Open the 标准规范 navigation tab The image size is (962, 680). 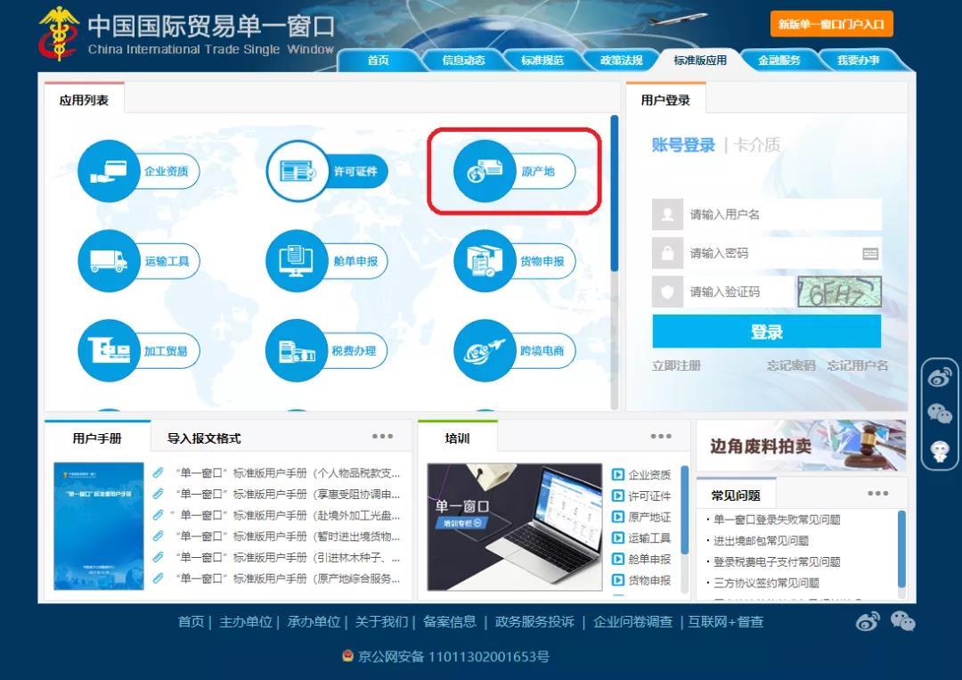point(542,60)
